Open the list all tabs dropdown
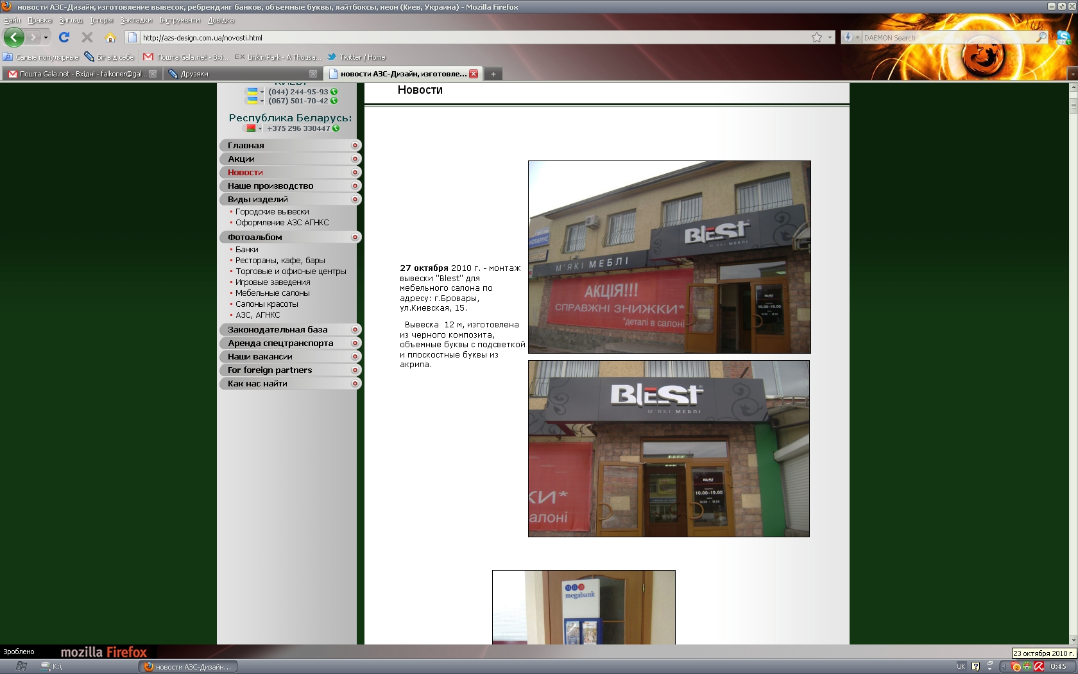1078x674 pixels. coord(1072,74)
